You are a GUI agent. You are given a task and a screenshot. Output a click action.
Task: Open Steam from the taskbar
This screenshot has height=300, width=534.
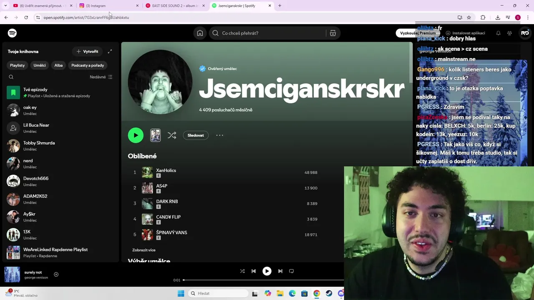[x=329, y=293]
